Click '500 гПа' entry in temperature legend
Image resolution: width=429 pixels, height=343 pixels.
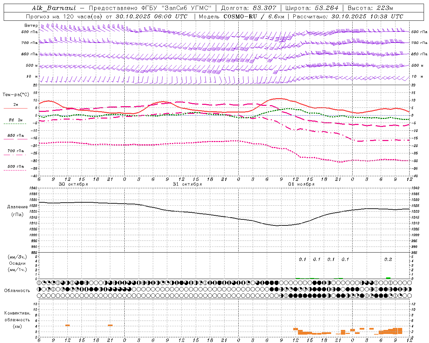click(16, 166)
